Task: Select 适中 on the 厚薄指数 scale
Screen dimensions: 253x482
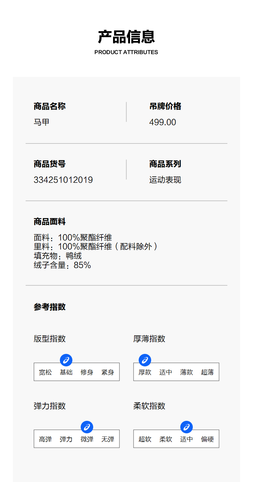Action: 166,372
